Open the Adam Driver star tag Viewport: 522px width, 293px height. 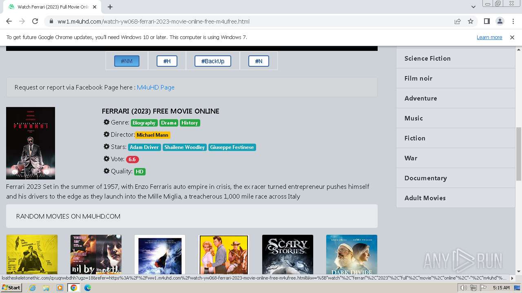point(144,147)
